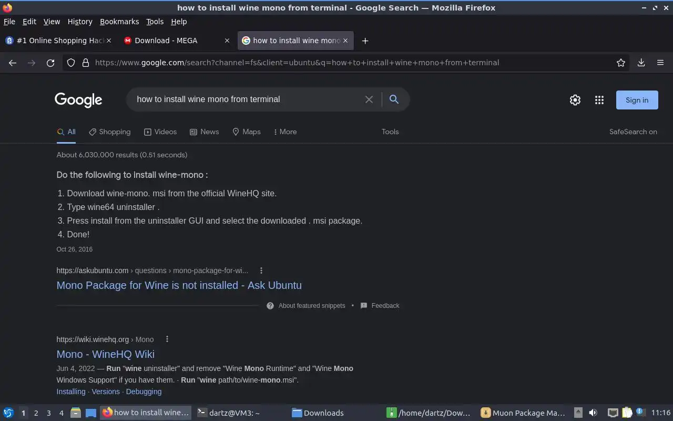This screenshot has height=421, width=673.
Task: Open the Firefox hamburger application menu
Action: 660,63
